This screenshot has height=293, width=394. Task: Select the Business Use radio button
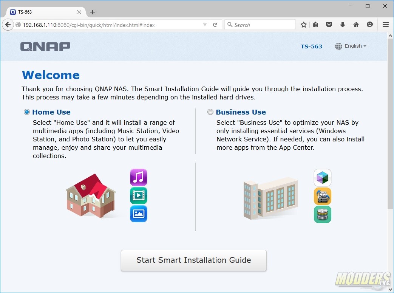[210, 112]
